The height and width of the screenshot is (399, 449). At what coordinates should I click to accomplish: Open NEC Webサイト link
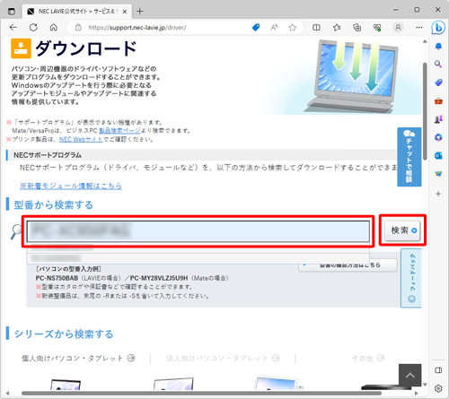(x=81, y=139)
